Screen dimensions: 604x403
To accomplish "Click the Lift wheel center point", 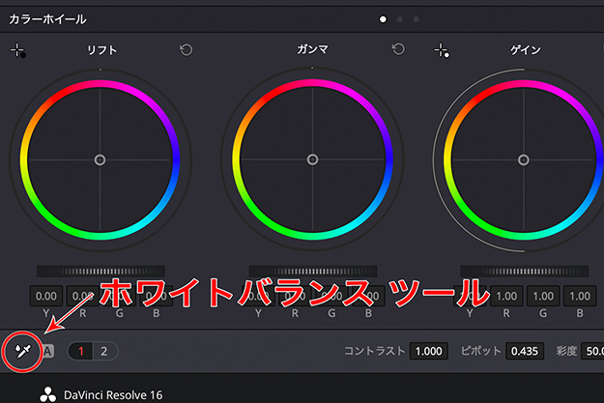I will [100, 159].
